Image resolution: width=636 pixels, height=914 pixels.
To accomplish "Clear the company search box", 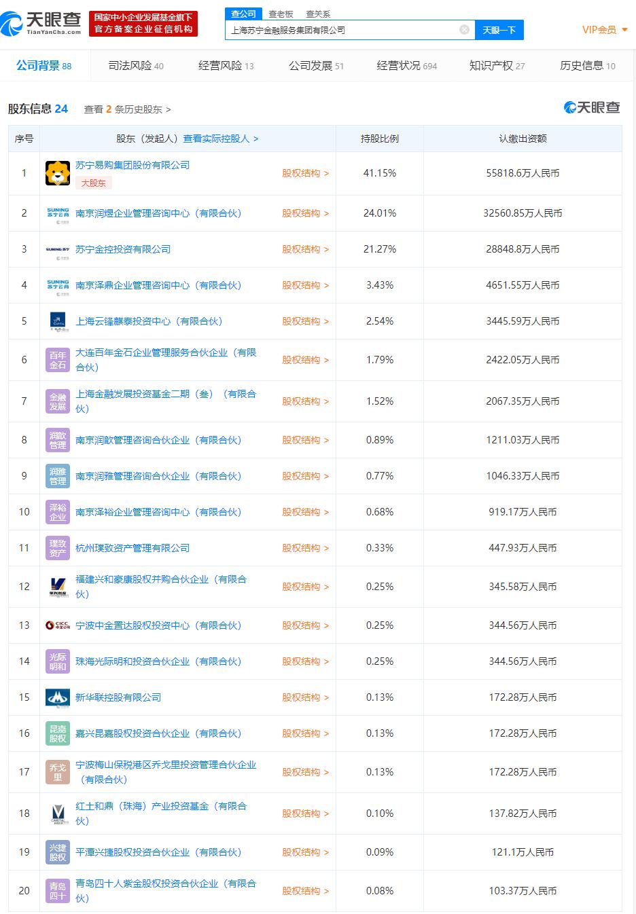I will 464,30.
